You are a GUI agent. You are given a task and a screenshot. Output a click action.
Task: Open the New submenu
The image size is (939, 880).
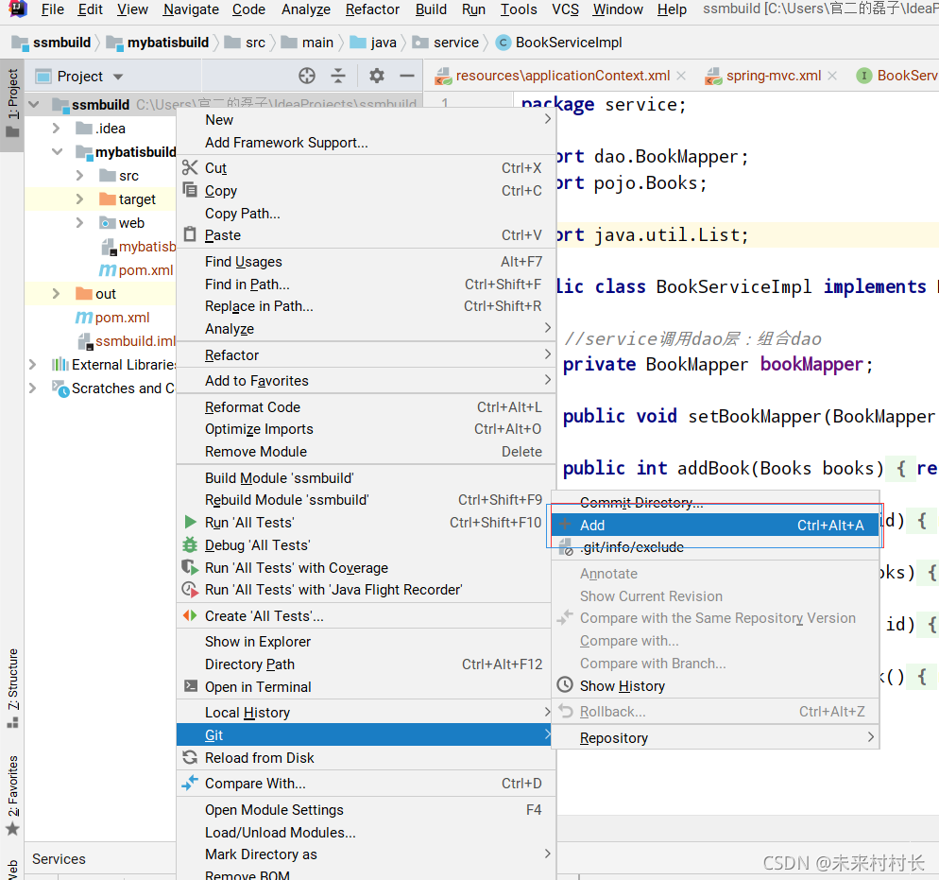[366, 119]
